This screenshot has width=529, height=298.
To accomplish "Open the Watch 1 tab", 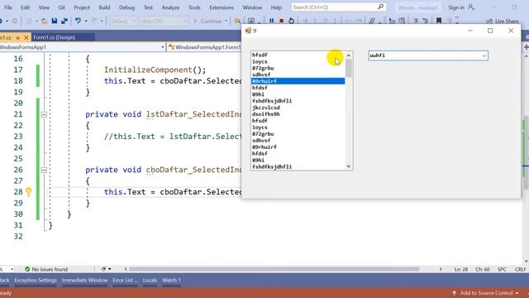I will tap(171, 281).
